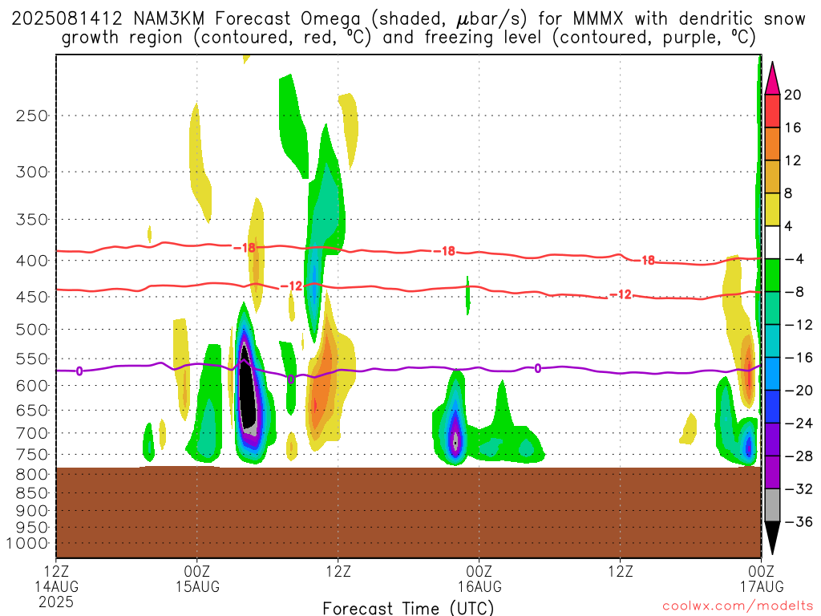This screenshot has width=821, height=616.
Task: Click the 950 pressure level label
Action: [x=32, y=528]
